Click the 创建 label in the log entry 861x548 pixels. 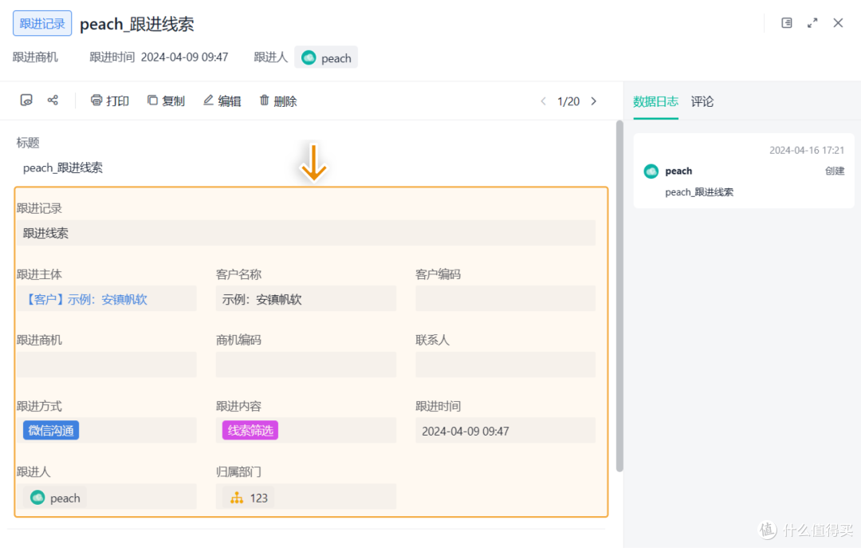coord(835,171)
